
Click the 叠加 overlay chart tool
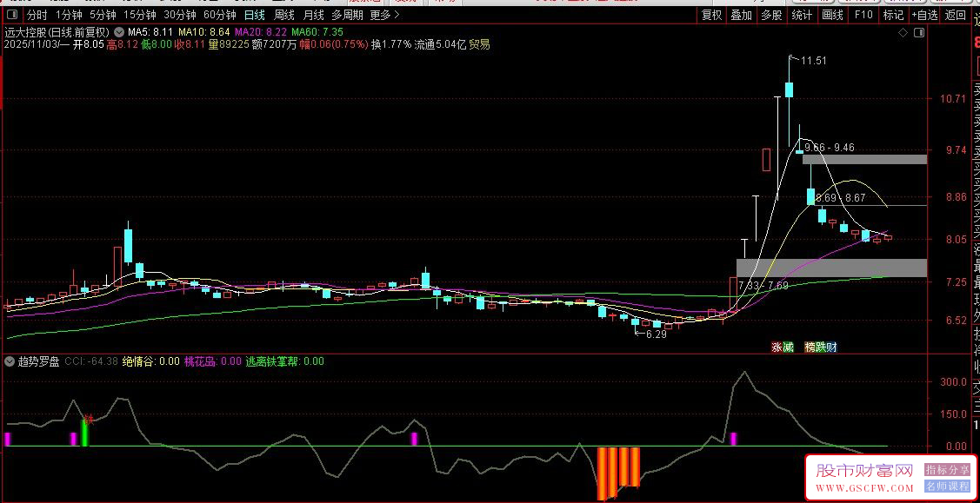pyautogui.click(x=740, y=15)
